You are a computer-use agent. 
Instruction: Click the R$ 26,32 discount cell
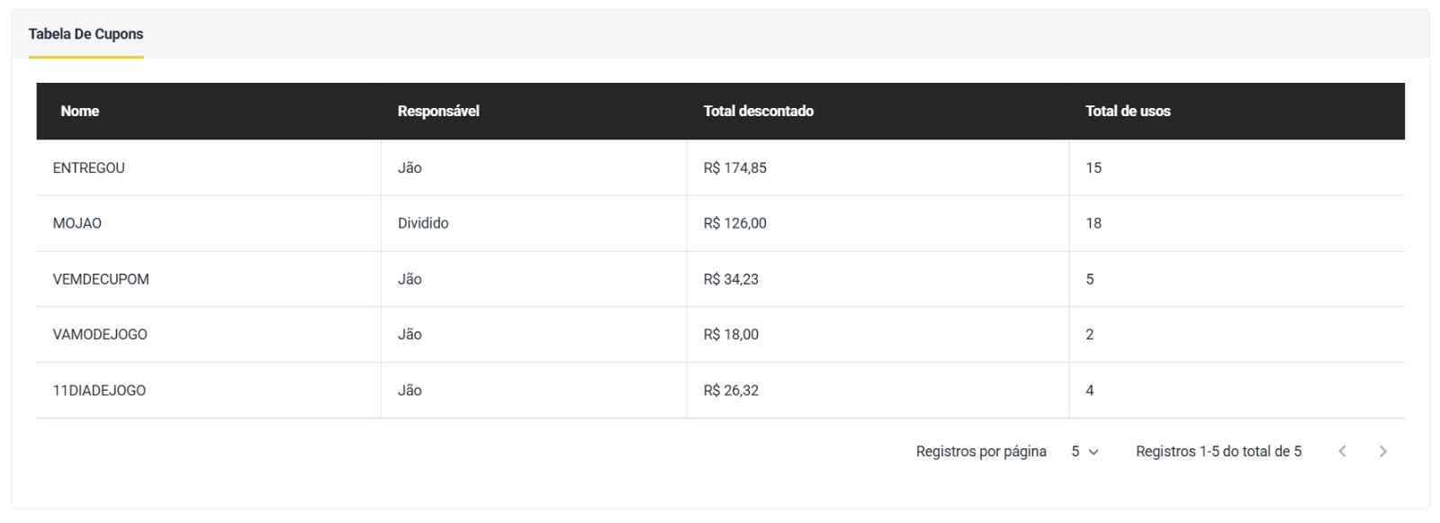click(731, 391)
